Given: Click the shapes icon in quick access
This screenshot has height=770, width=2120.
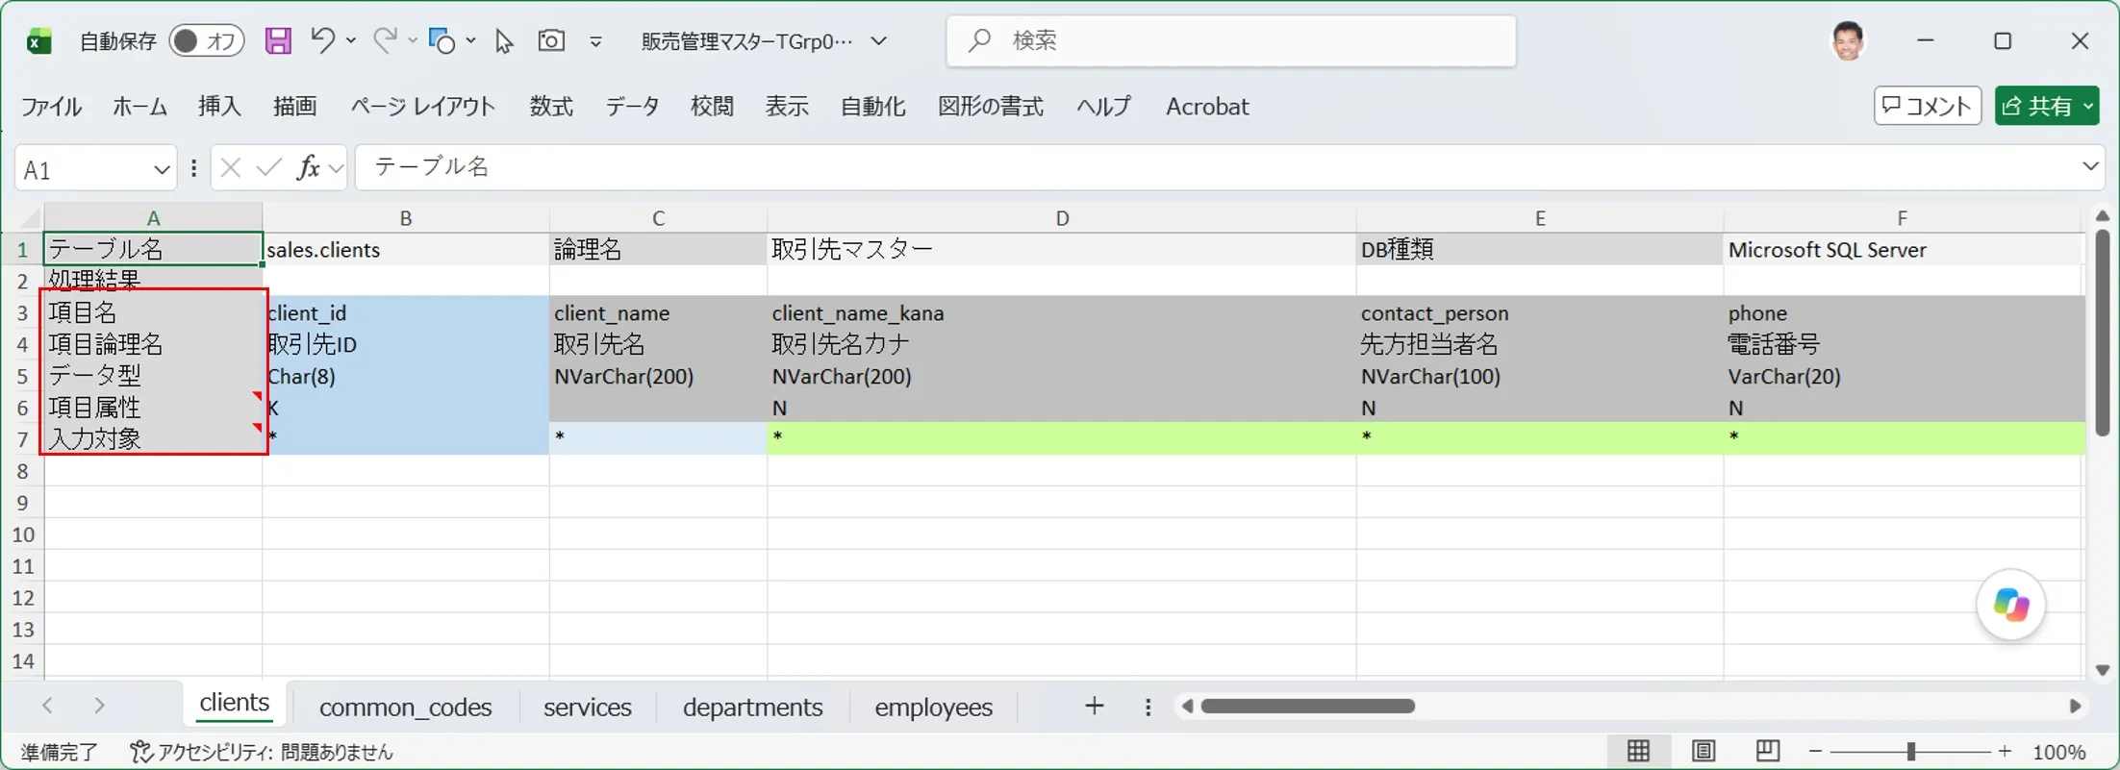Looking at the screenshot, I should [442, 40].
